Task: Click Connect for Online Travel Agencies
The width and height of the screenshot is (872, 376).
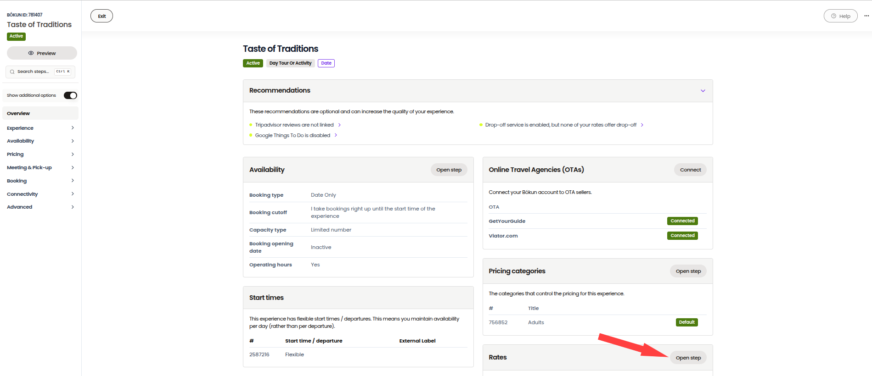Action: pyautogui.click(x=690, y=170)
